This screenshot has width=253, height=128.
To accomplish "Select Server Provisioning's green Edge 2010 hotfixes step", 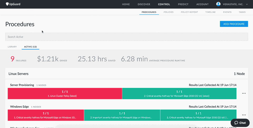I will (x=179, y=93).
